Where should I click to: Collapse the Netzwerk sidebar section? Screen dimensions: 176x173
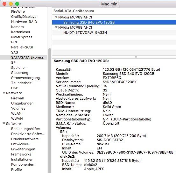(4, 93)
